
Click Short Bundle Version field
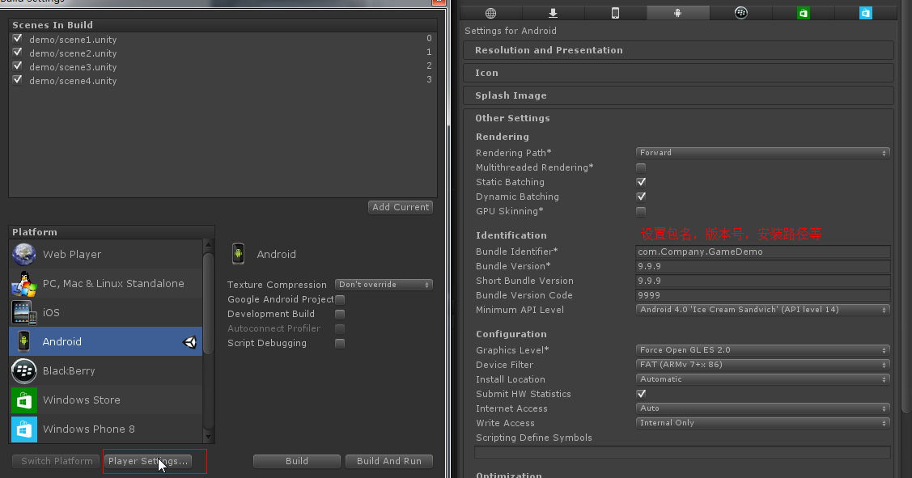pos(762,281)
